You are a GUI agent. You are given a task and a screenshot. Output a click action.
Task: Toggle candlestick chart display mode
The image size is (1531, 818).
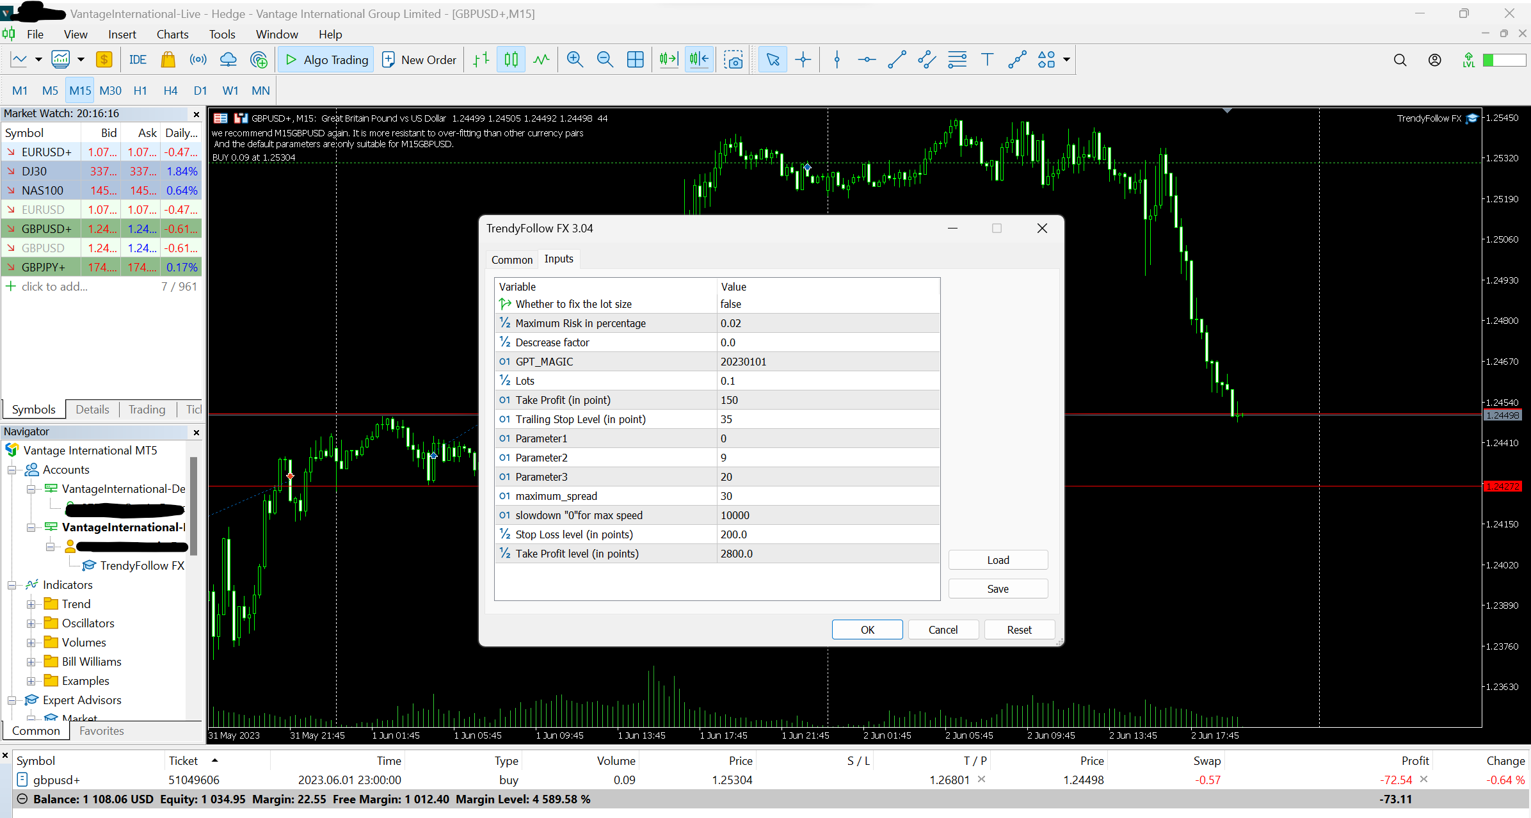point(511,60)
